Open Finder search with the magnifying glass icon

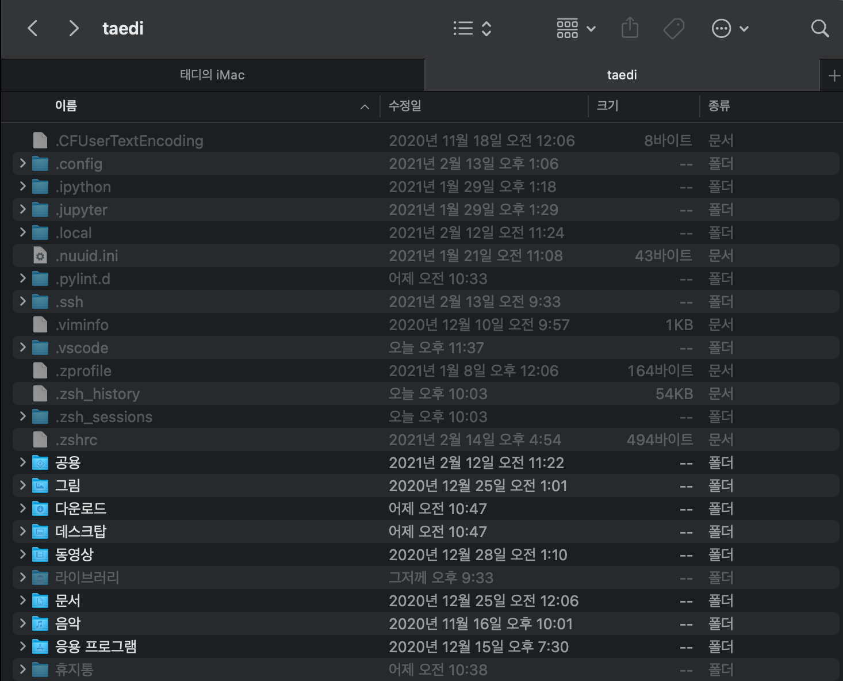coord(819,28)
